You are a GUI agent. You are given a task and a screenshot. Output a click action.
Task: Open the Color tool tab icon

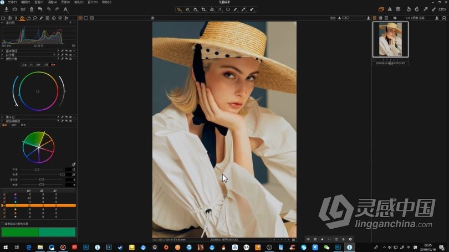point(22,18)
